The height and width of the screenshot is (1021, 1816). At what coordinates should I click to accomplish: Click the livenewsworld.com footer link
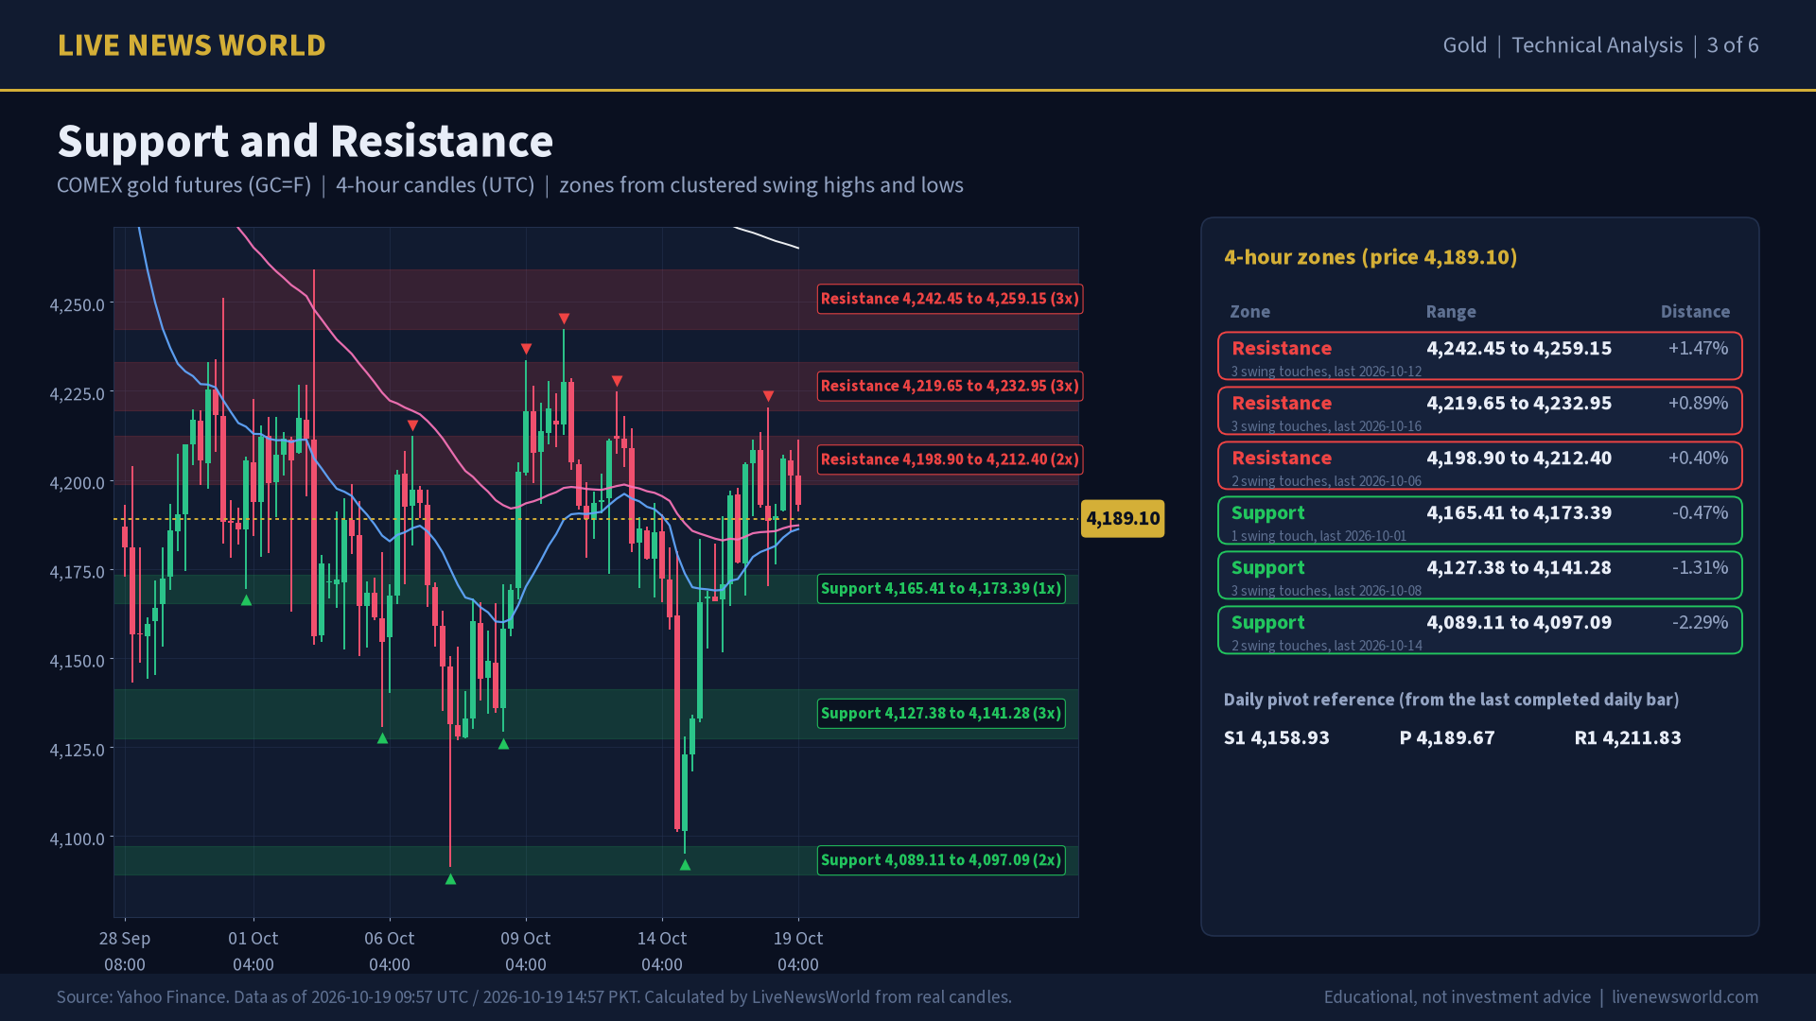(1685, 997)
